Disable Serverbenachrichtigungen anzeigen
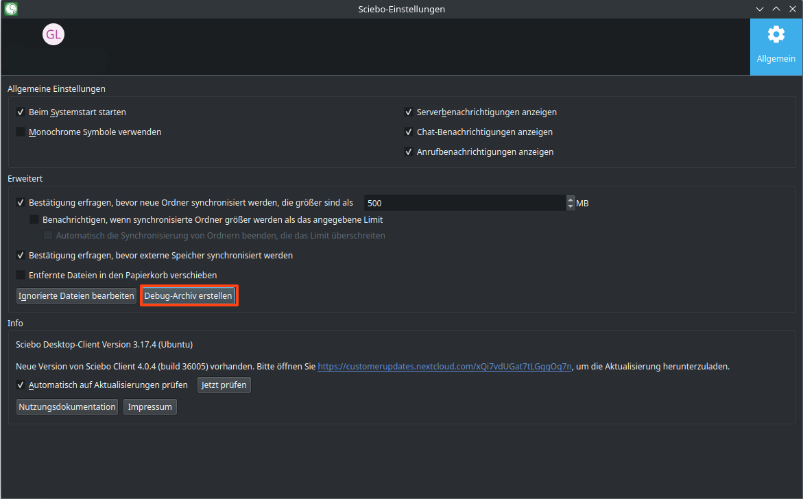The width and height of the screenshot is (803, 499). click(409, 112)
